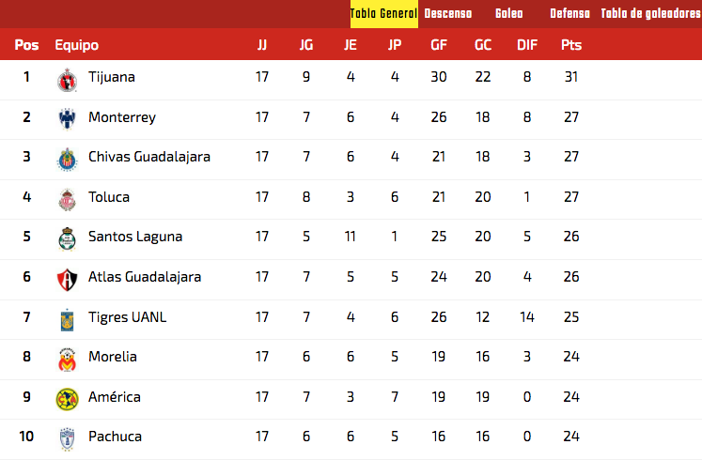Viewport: 702px width, 460px height.
Task: Switch to the Goleo tab
Action: tap(509, 14)
